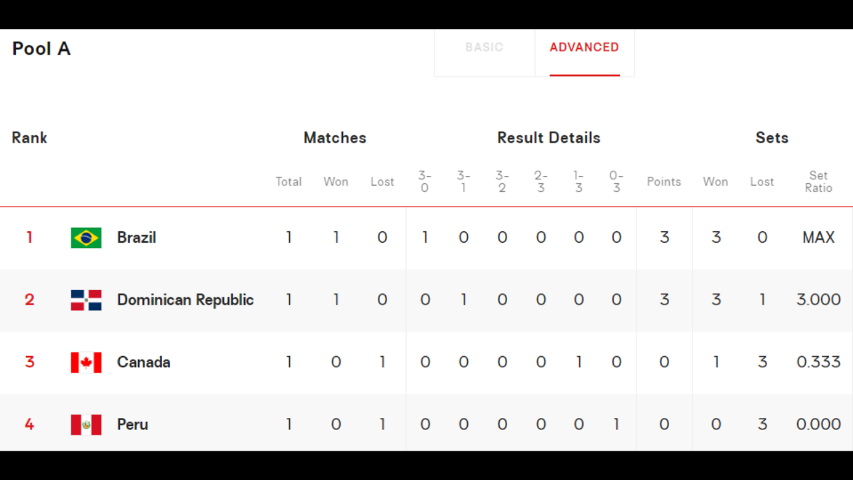Click the Peru flag icon
853x480 pixels.
click(x=86, y=425)
